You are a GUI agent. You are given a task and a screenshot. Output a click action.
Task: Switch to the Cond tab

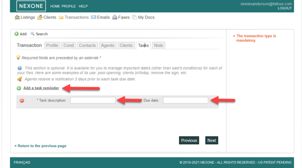[69, 45]
